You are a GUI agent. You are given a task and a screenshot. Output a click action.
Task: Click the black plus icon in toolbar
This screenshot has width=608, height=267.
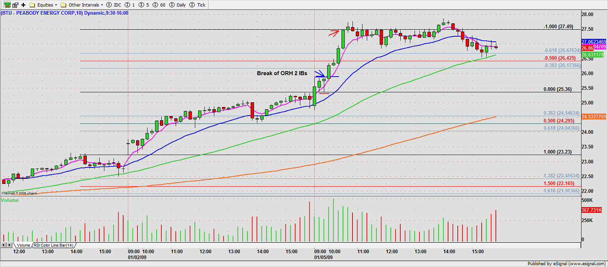[23, 4]
